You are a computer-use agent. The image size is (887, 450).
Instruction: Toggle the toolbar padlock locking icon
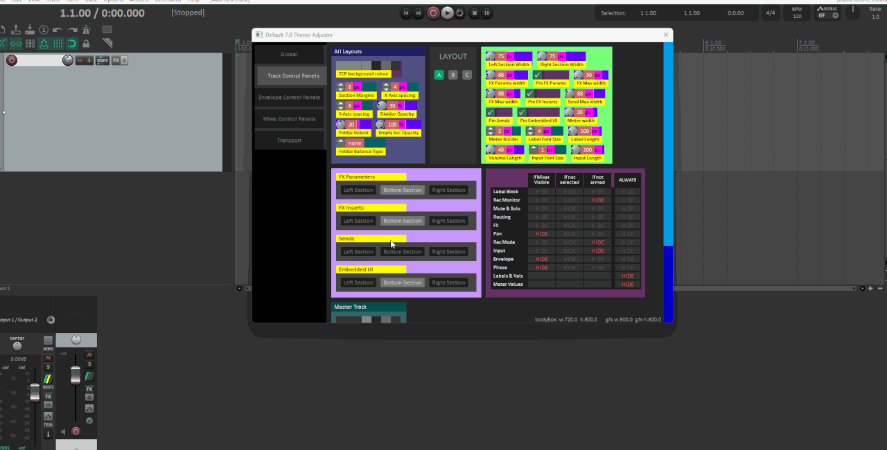[x=86, y=43]
